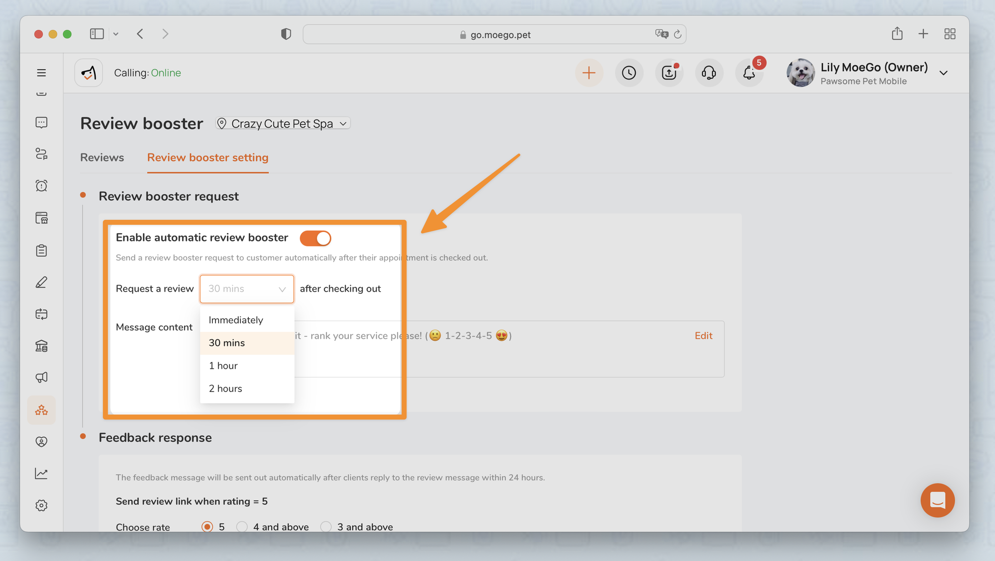Click the go.moego.pet address bar
Image resolution: width=995 pixels, height=561 pixels.
pyautogui.click(x=495, y=34)
